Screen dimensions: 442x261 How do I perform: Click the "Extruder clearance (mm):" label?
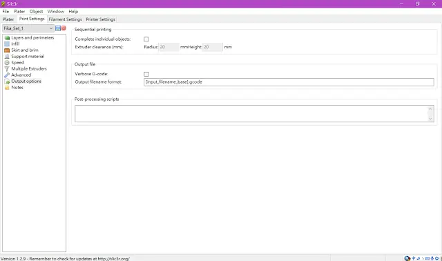pyautogui.click(x=99, y=47)
